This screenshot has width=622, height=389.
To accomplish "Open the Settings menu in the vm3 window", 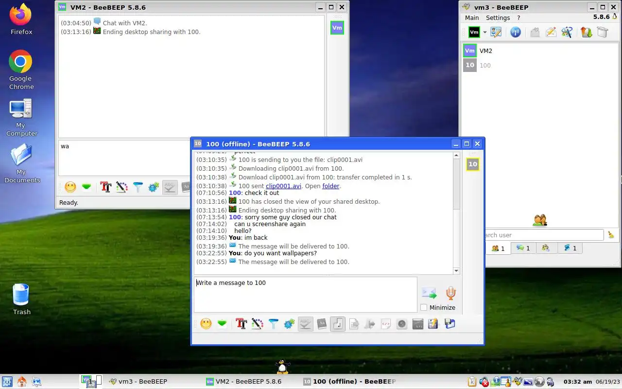I will (498, 18).
